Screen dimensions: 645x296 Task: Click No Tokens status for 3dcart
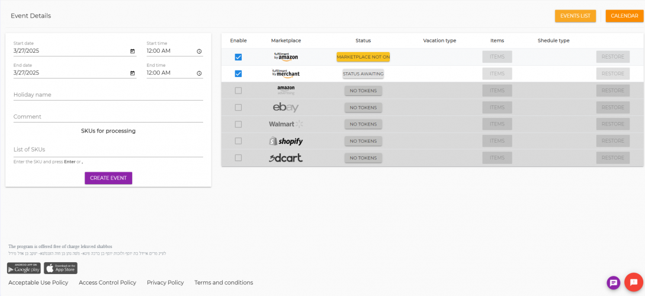click(x=363, y=158)
